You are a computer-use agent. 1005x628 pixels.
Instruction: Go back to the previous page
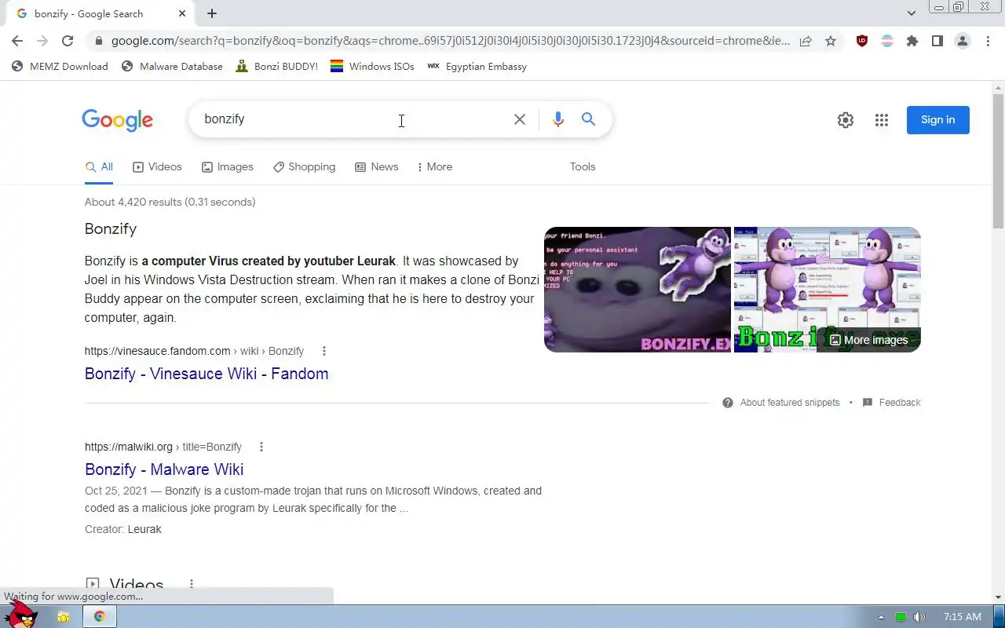(x=17, y=41)
